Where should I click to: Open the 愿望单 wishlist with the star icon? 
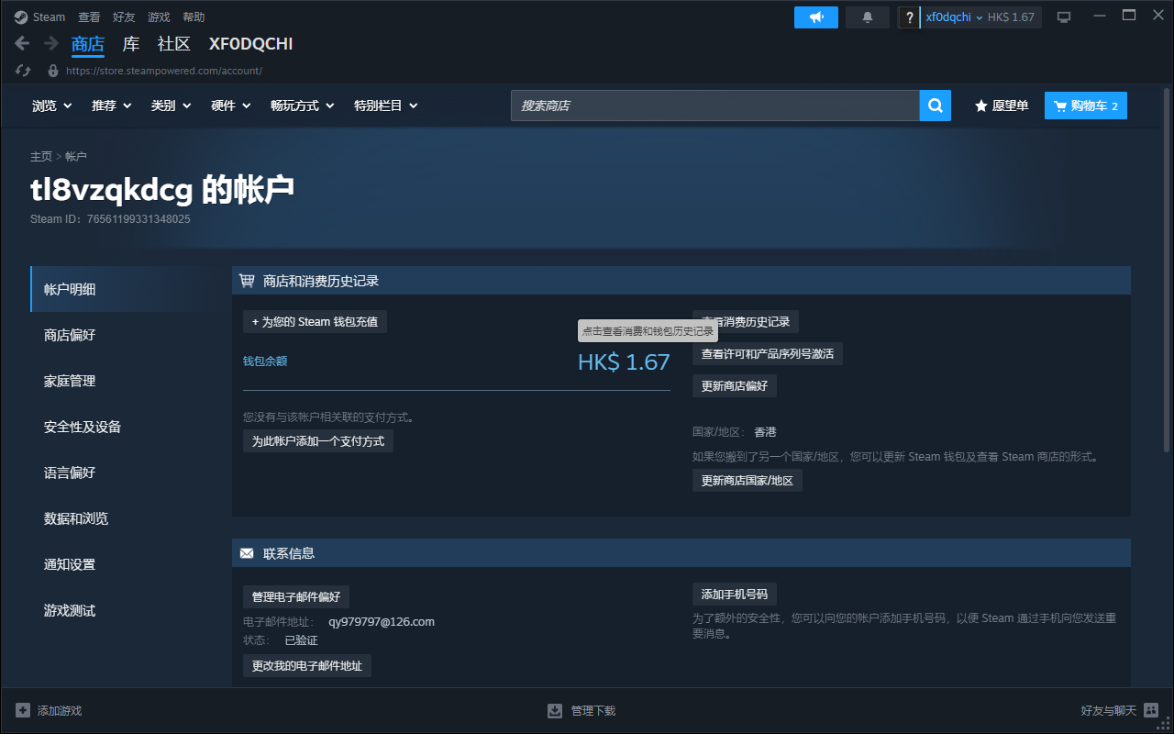click(1002, 106)
